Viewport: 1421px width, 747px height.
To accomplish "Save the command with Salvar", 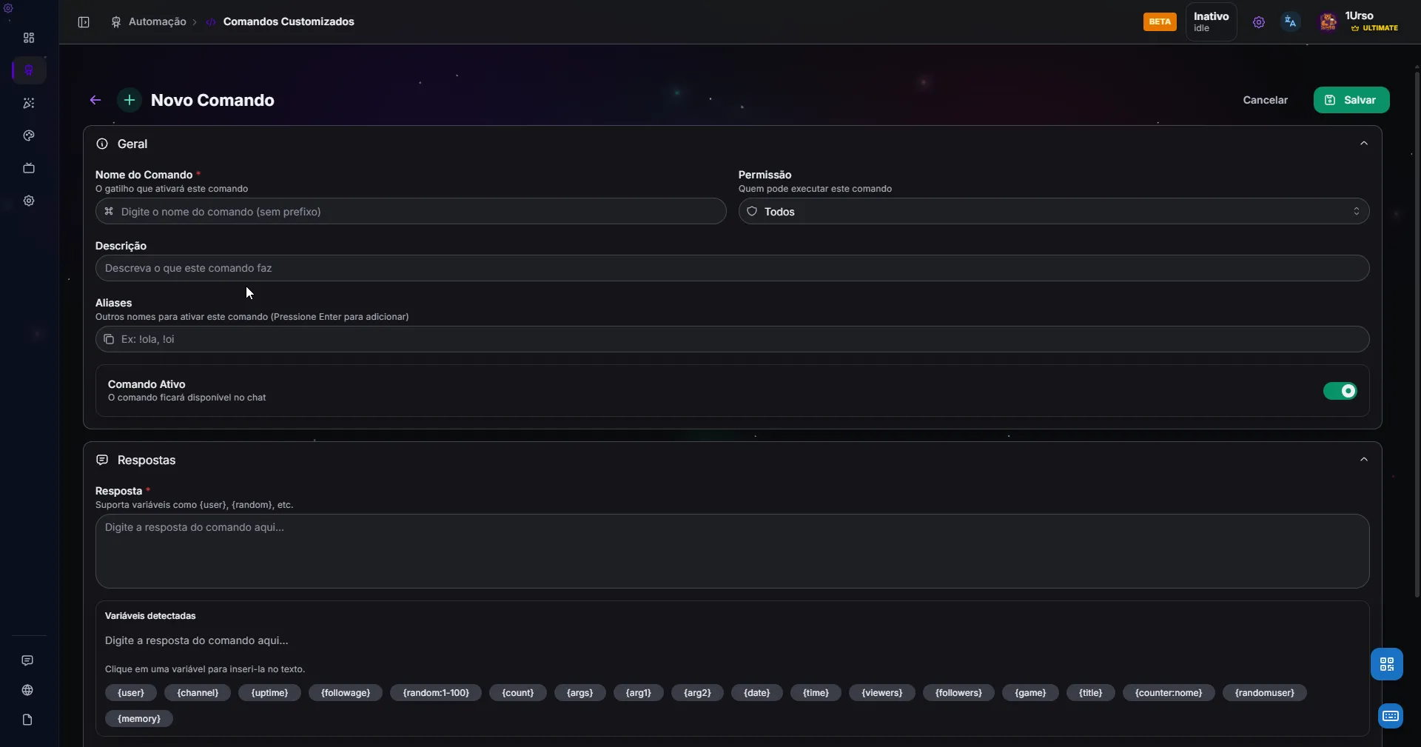I will pyautogui.click(x=1351, y=100).
